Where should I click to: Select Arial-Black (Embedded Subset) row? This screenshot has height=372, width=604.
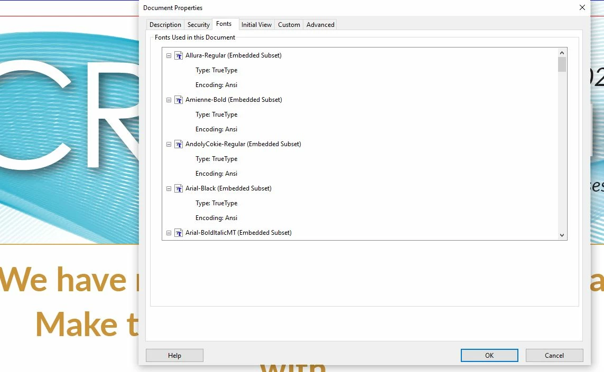pyautogui.click(x=228, y=188)
